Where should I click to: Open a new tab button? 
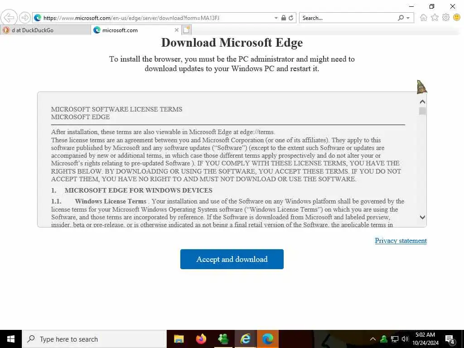[x=187, y=30]
